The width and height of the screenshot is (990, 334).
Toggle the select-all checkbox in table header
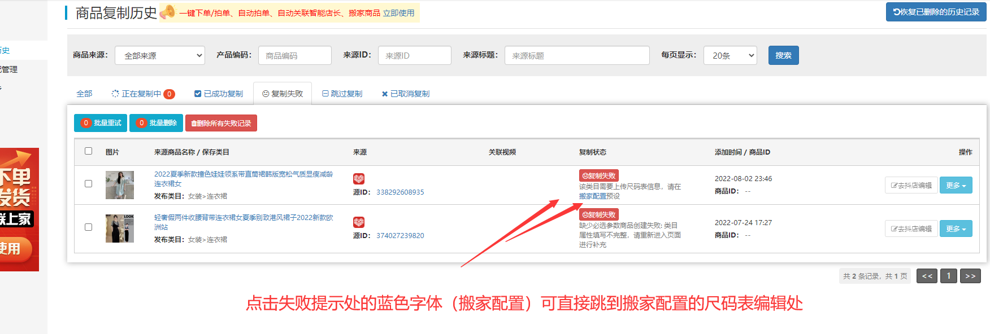click(x=88, y=151)
